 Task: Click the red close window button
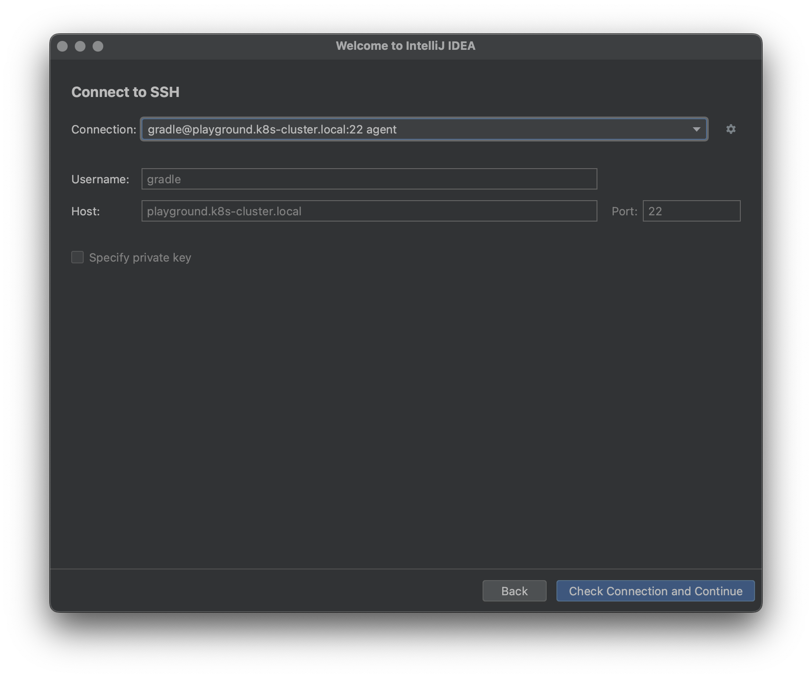62,46
